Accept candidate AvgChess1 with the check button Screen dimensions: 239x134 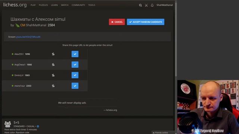[x=75, y=64]
